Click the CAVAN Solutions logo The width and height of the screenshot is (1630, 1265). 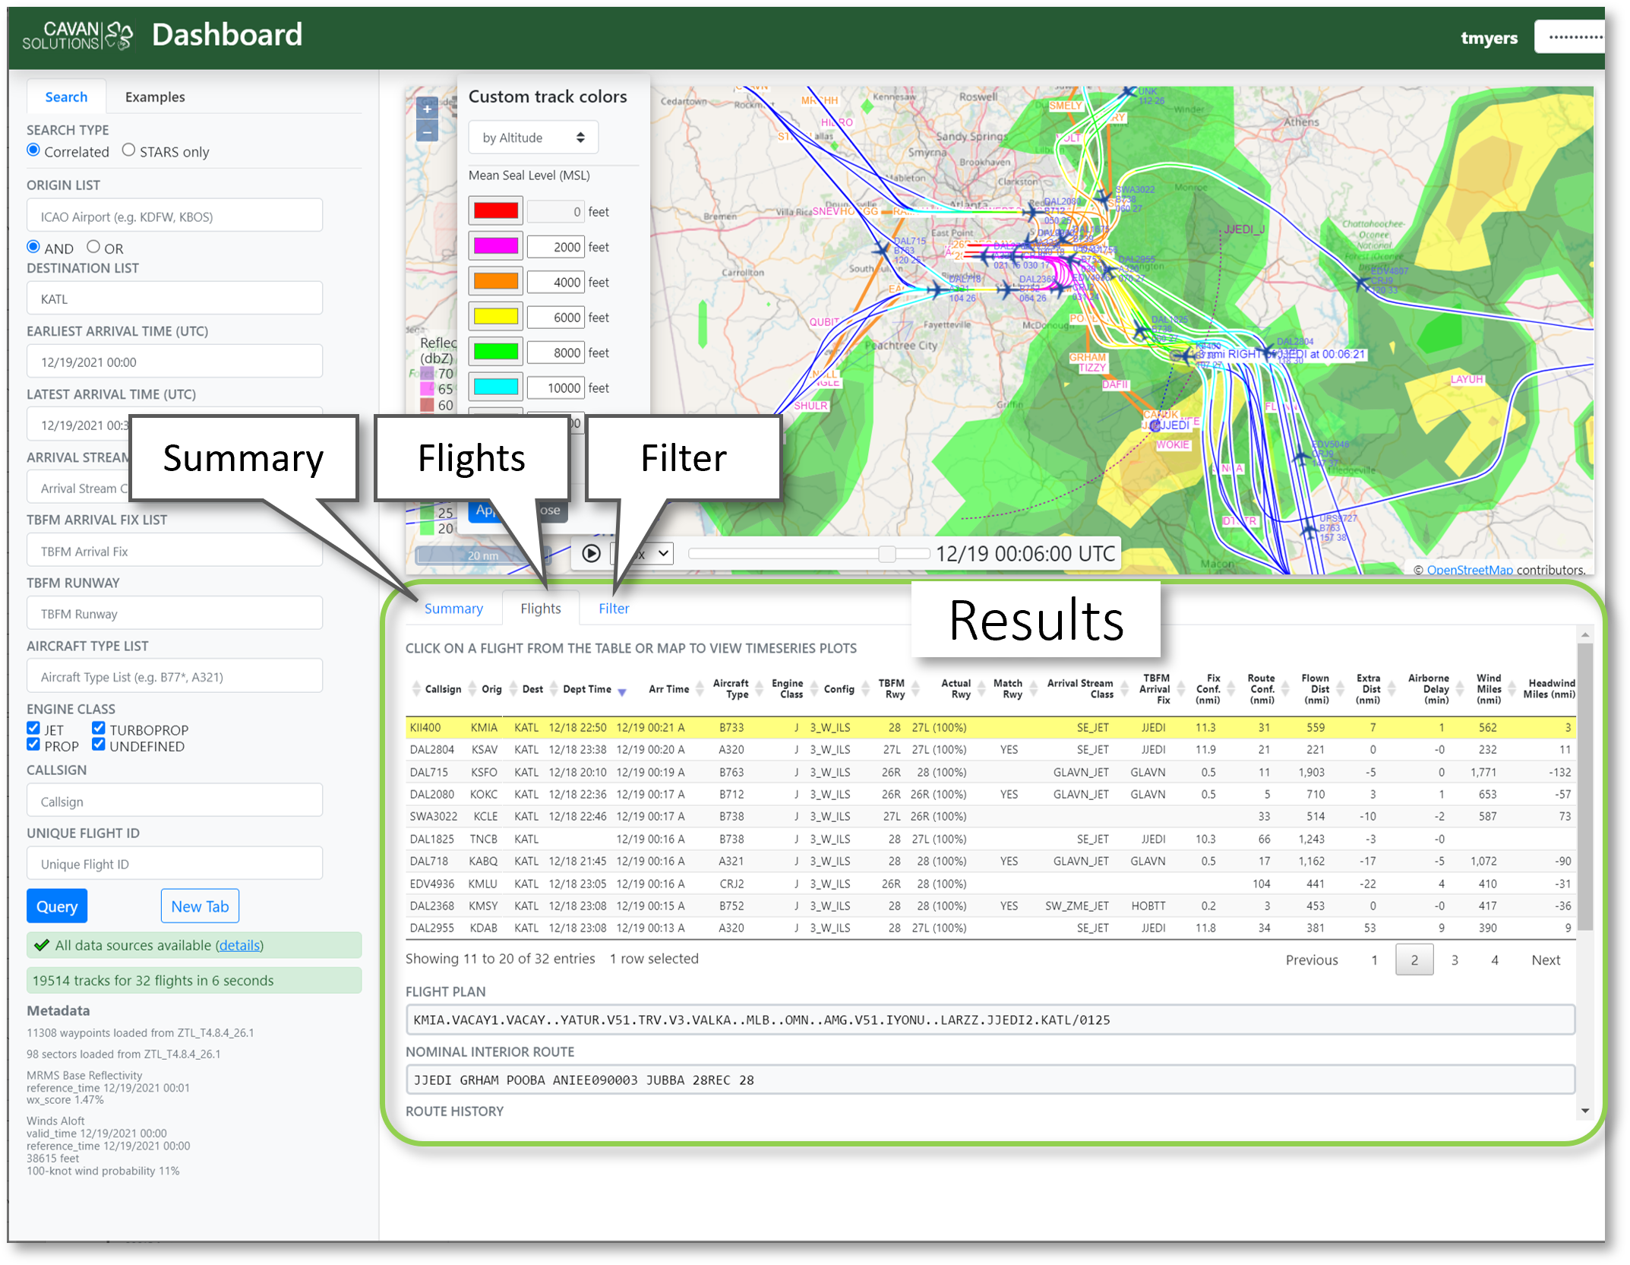click(x=77, y=35)
